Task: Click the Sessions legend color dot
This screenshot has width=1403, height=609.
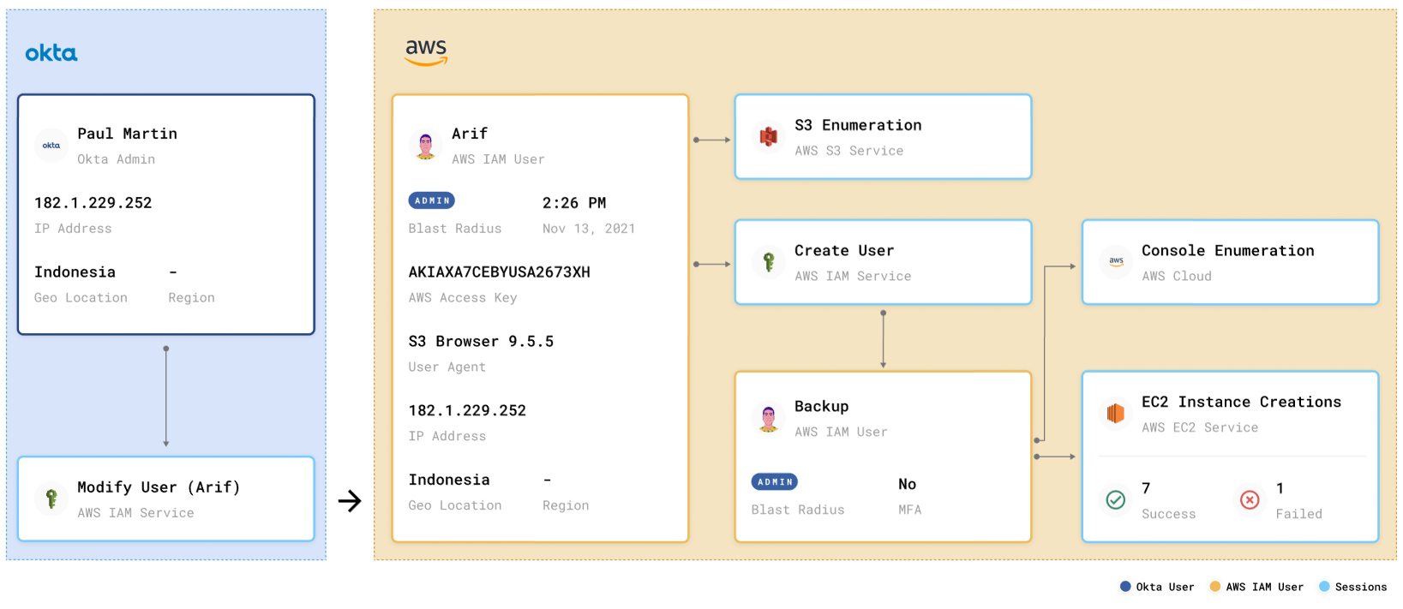Action: [x=1324, y=587]
